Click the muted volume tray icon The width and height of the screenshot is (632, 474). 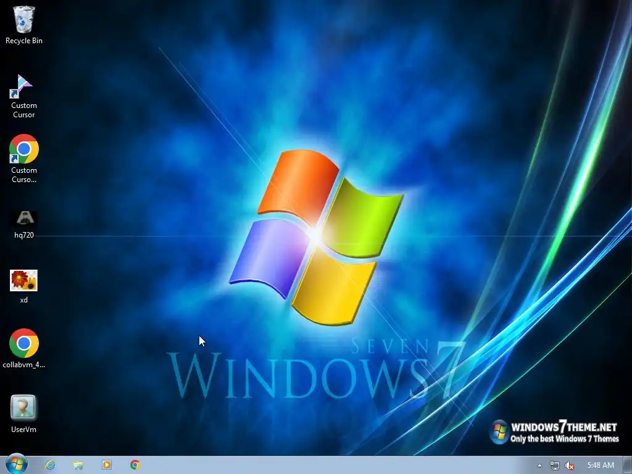point(570,465)
